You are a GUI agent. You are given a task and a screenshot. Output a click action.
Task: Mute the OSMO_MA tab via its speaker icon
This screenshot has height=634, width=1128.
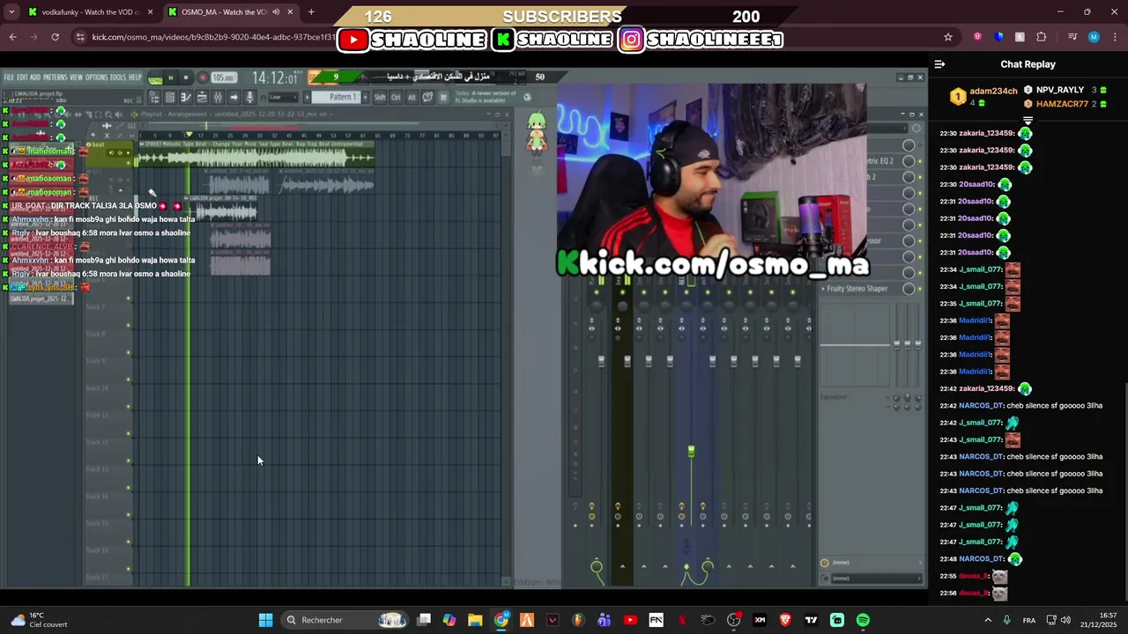coord(276,12)
